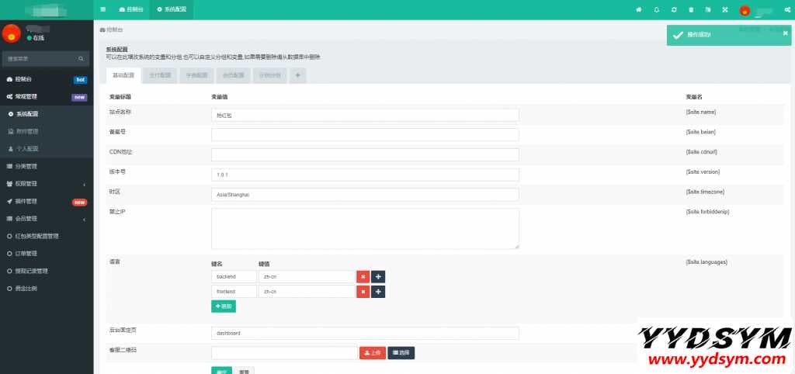Click the 重置 reset button
Image resolution: width=795 pixels, height=374 pixels.
pos(245,370)
